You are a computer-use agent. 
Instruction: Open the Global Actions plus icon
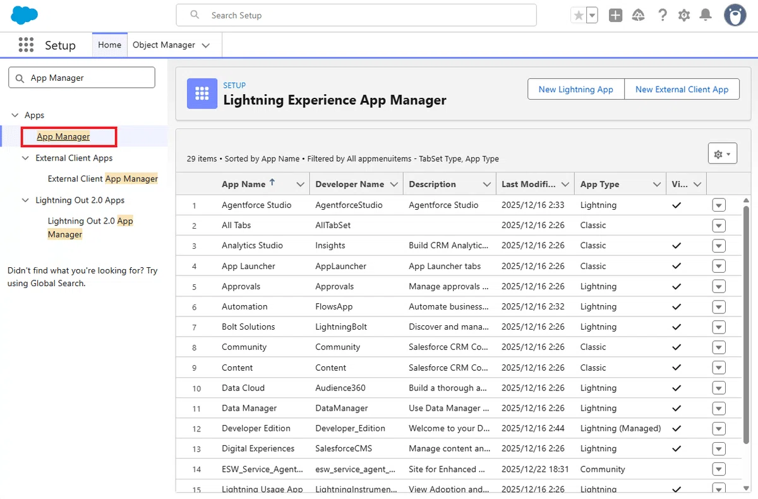pos(615,15)
